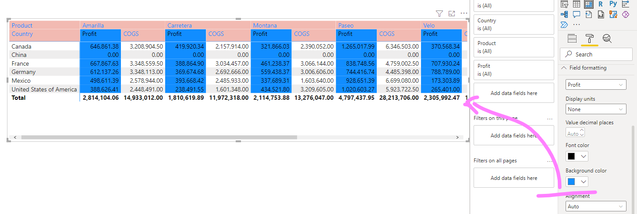Choose the Decomposition tree visual
637x214 pixels.
565,14
